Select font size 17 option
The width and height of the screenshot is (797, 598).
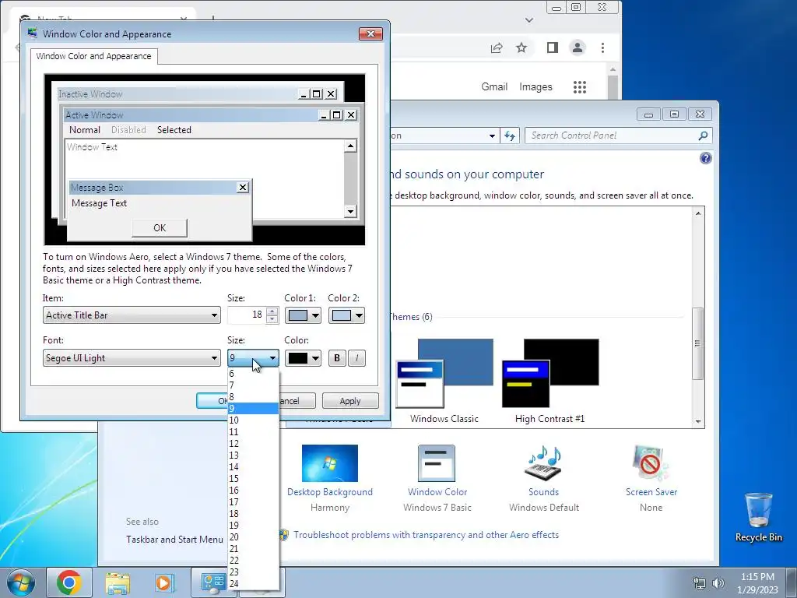pos(253,502)
